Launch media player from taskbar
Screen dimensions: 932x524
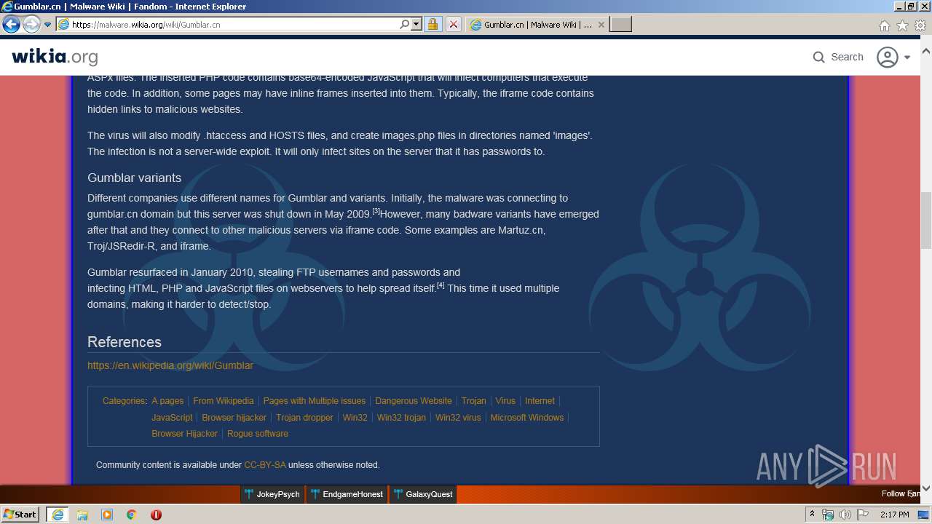pos(107,515)
